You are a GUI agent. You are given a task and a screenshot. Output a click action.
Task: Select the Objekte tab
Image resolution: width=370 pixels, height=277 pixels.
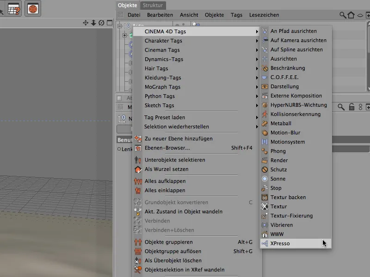128,5
